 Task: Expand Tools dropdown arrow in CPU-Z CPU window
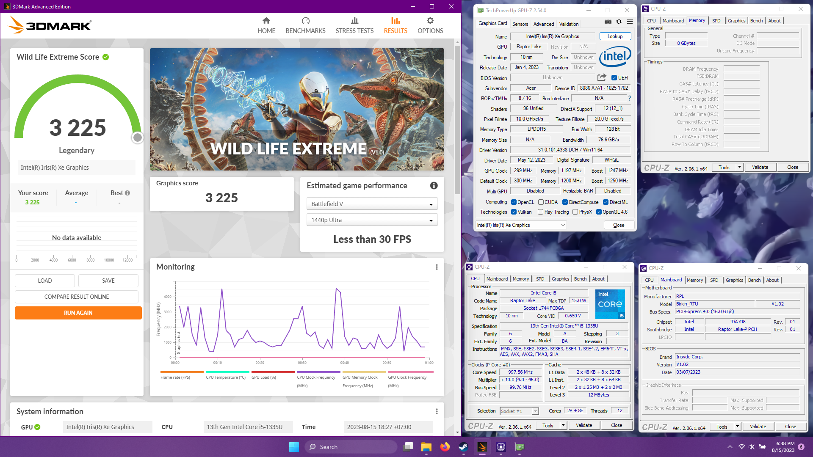click(x=563, y=425)
